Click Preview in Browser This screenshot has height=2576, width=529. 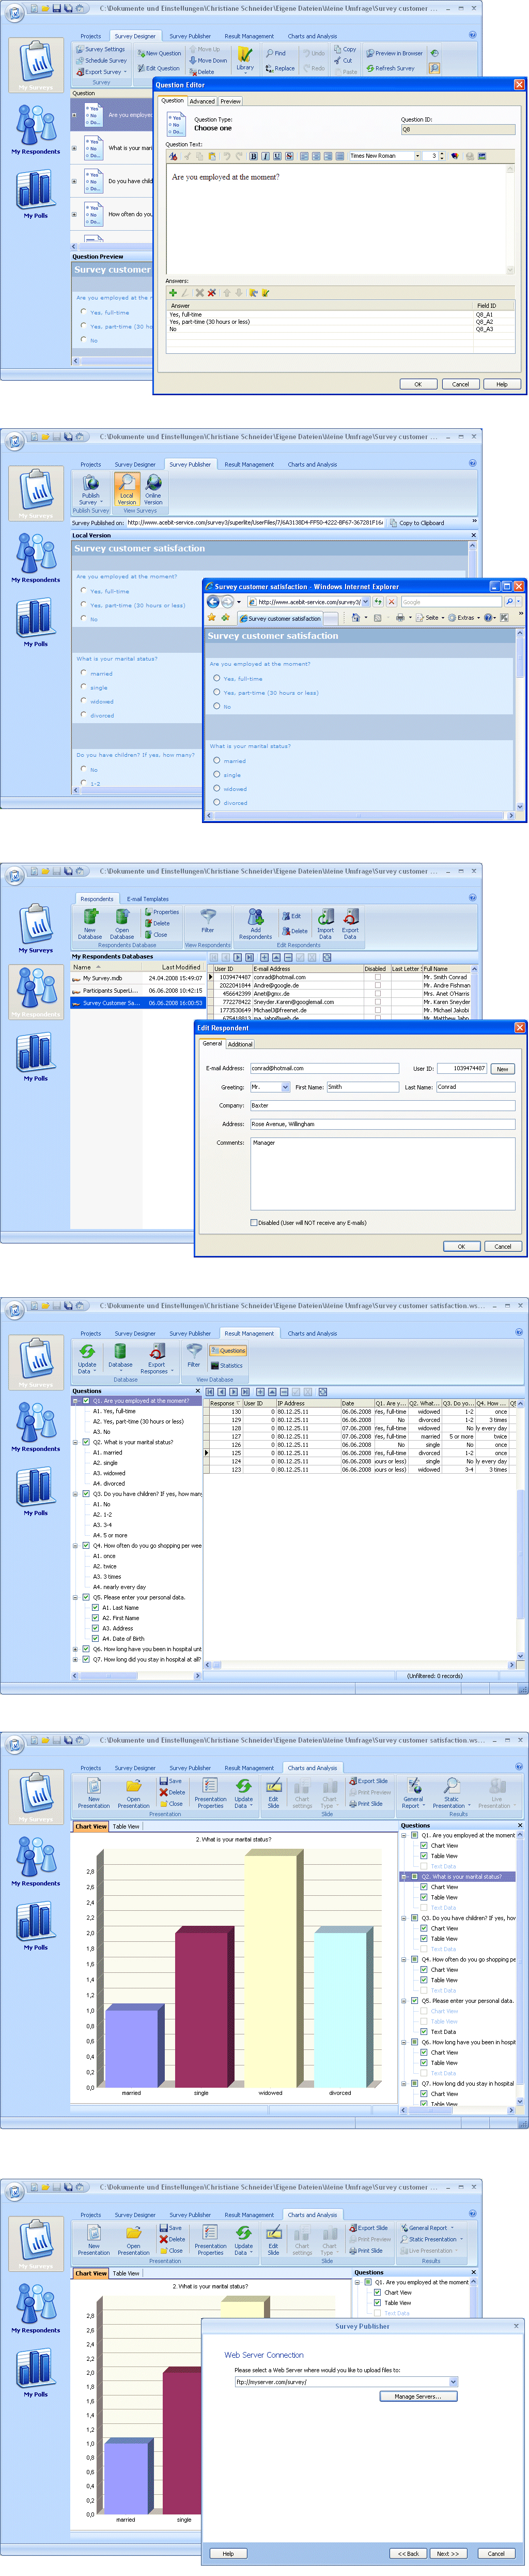[393, 53]
